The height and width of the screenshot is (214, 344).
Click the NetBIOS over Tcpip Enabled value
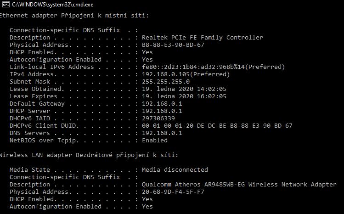coord(155,141)
